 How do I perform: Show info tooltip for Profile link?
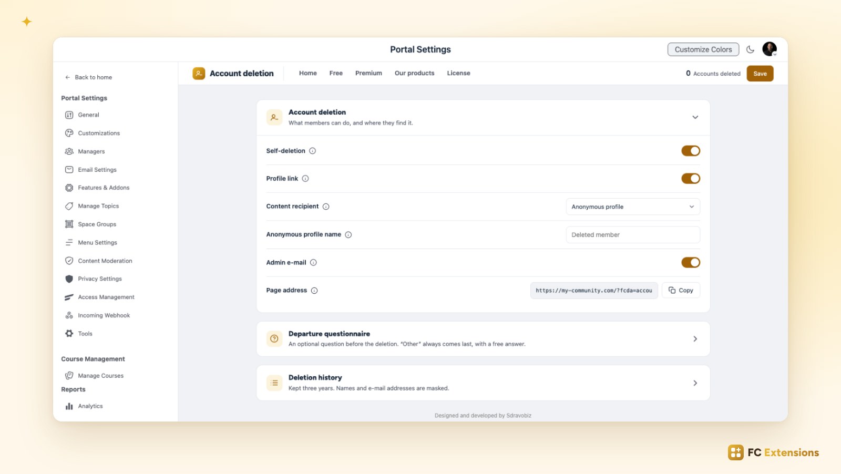pos(305,179)
